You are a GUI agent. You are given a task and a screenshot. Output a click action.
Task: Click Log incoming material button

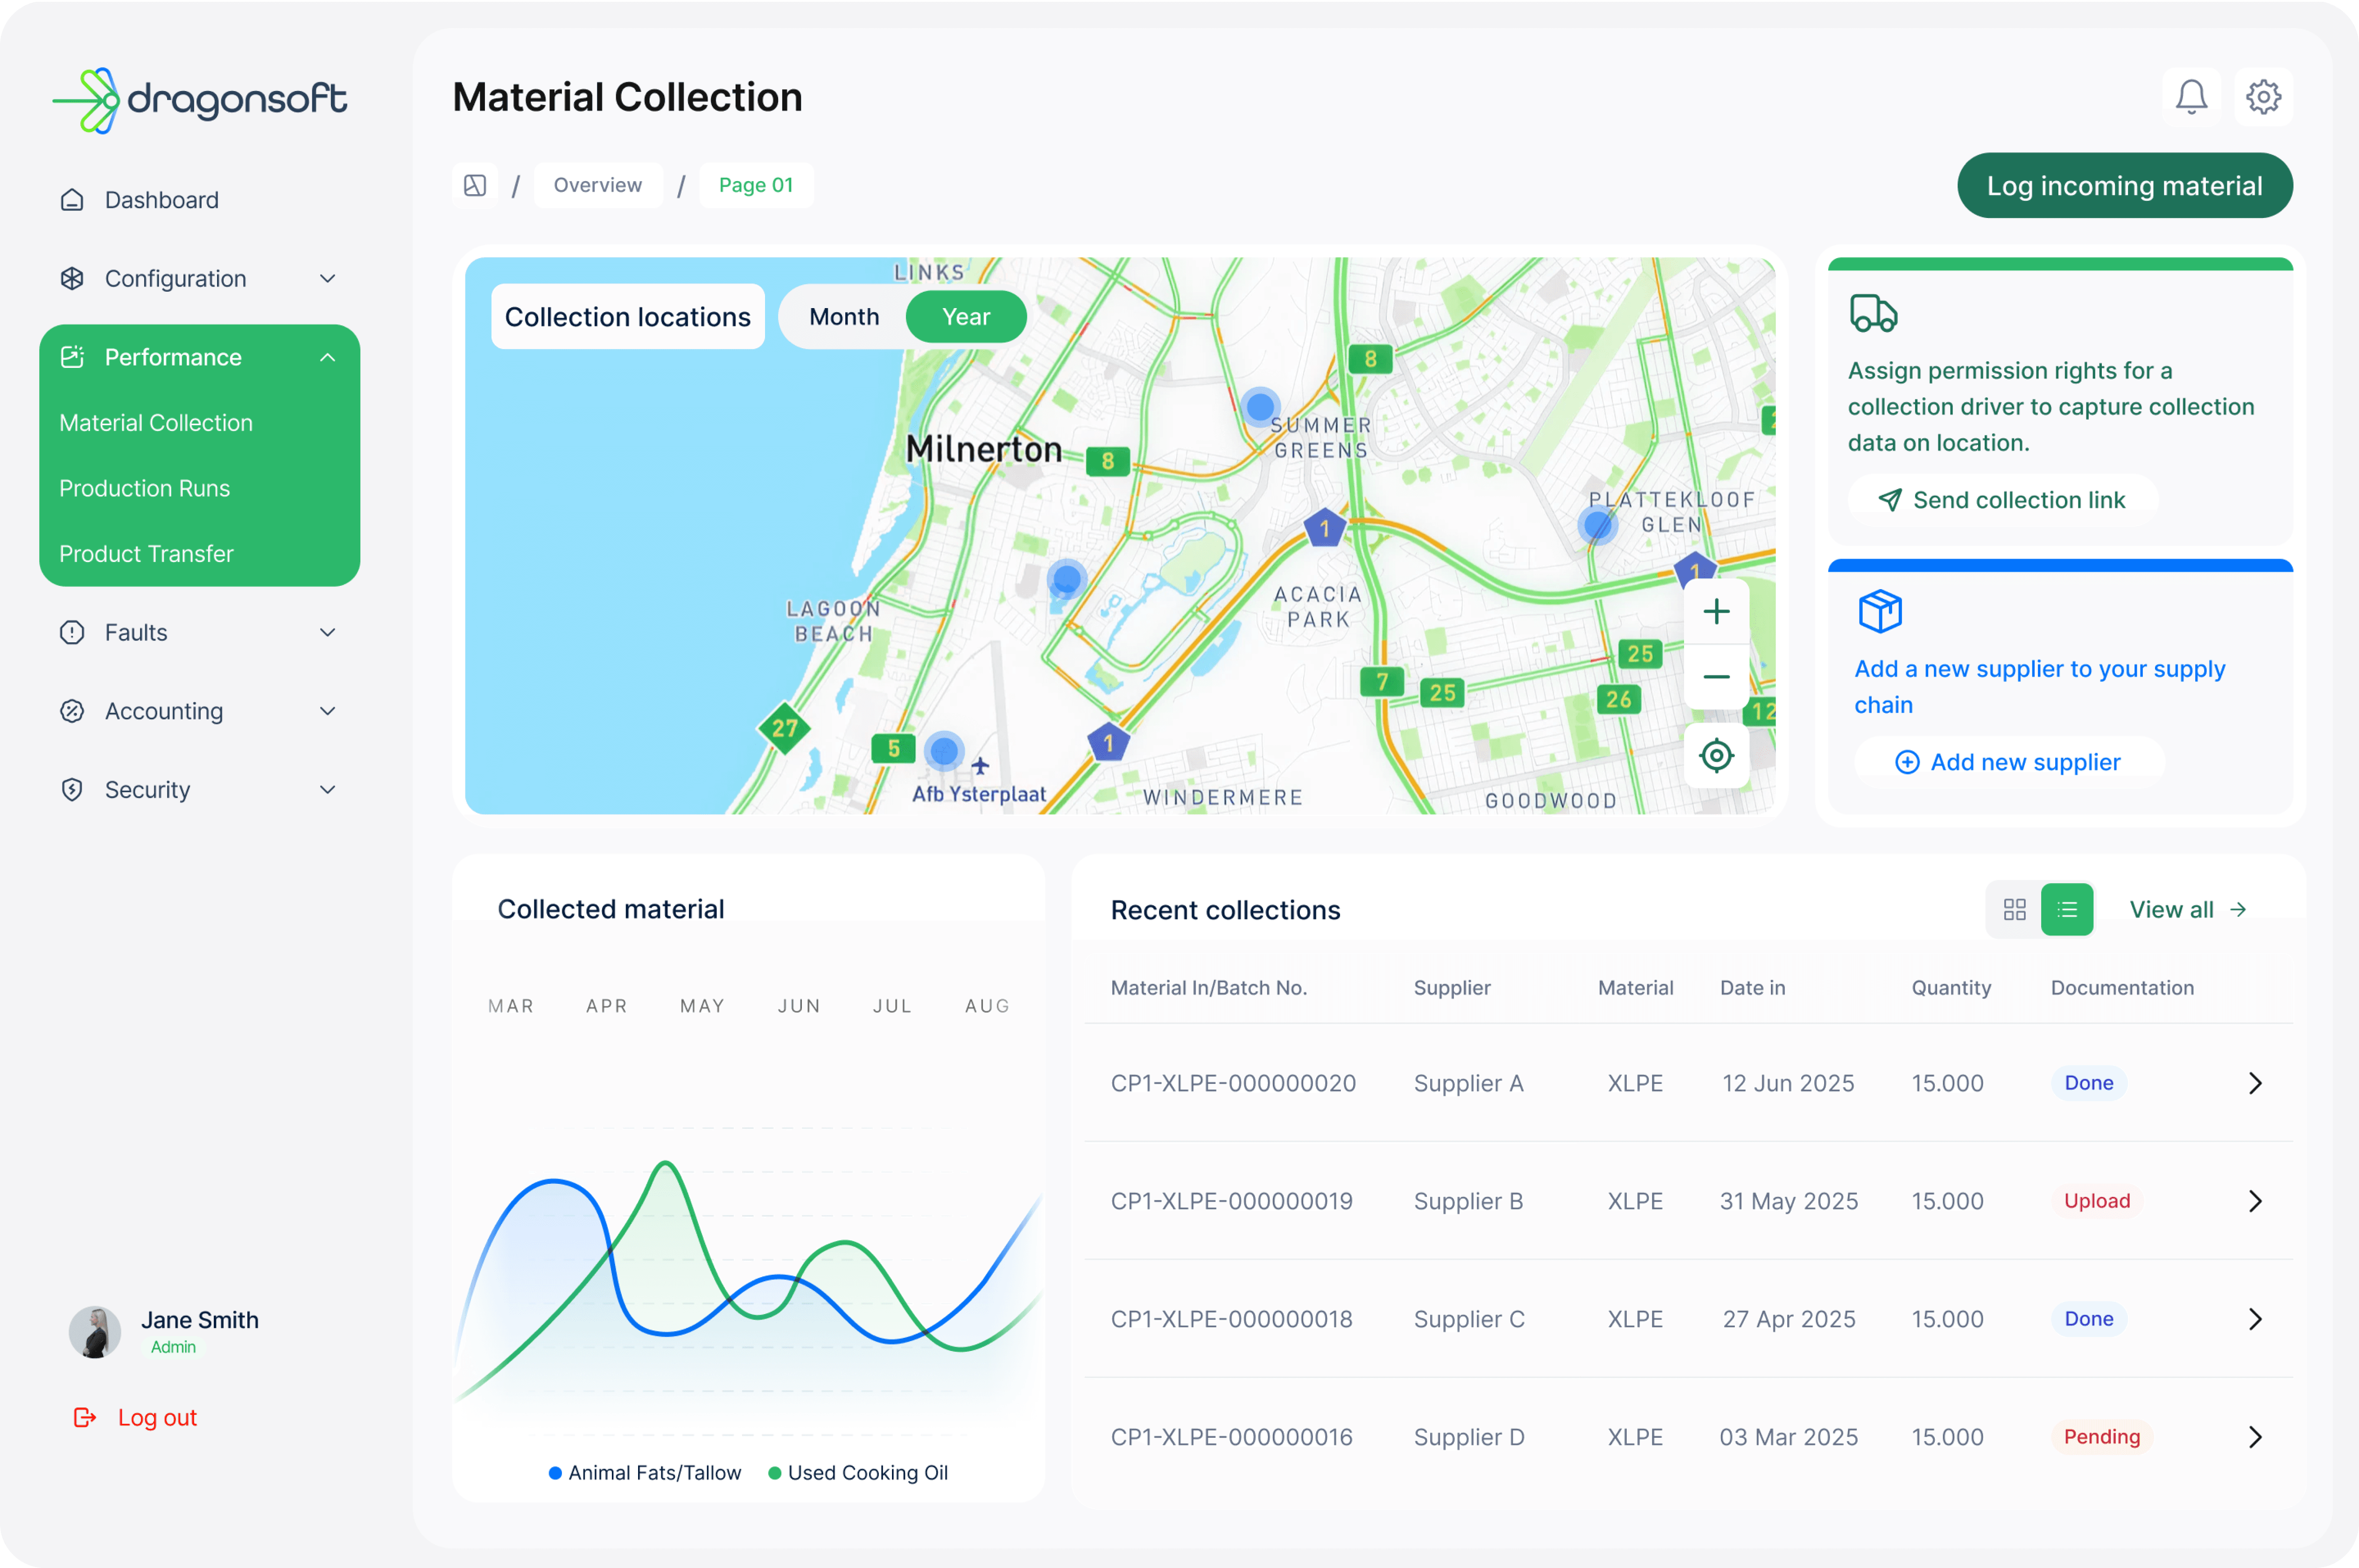coord(2124,186)
